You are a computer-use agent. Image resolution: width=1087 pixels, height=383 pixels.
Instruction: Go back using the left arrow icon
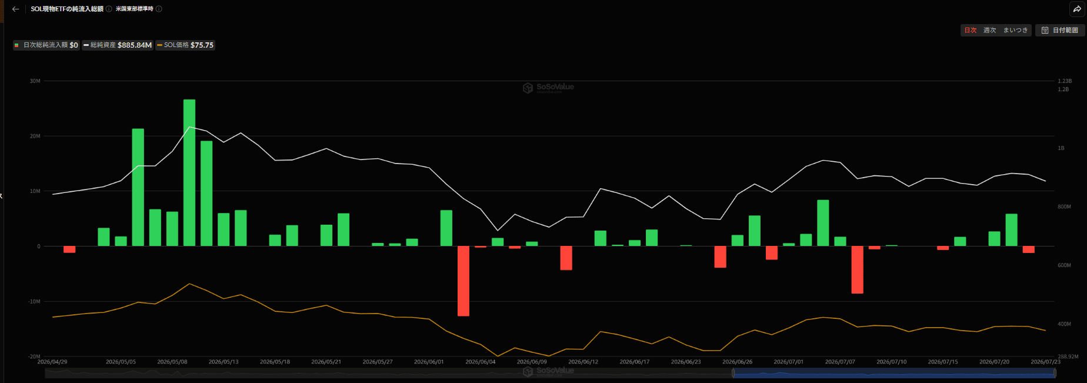click(16, 9)
